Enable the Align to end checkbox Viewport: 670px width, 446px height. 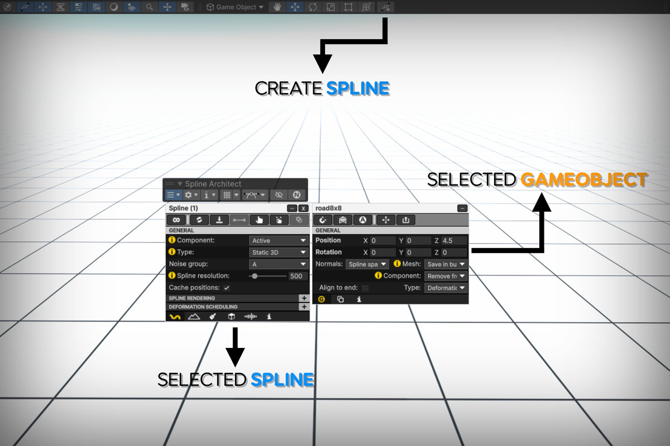(x=366, y=288)
